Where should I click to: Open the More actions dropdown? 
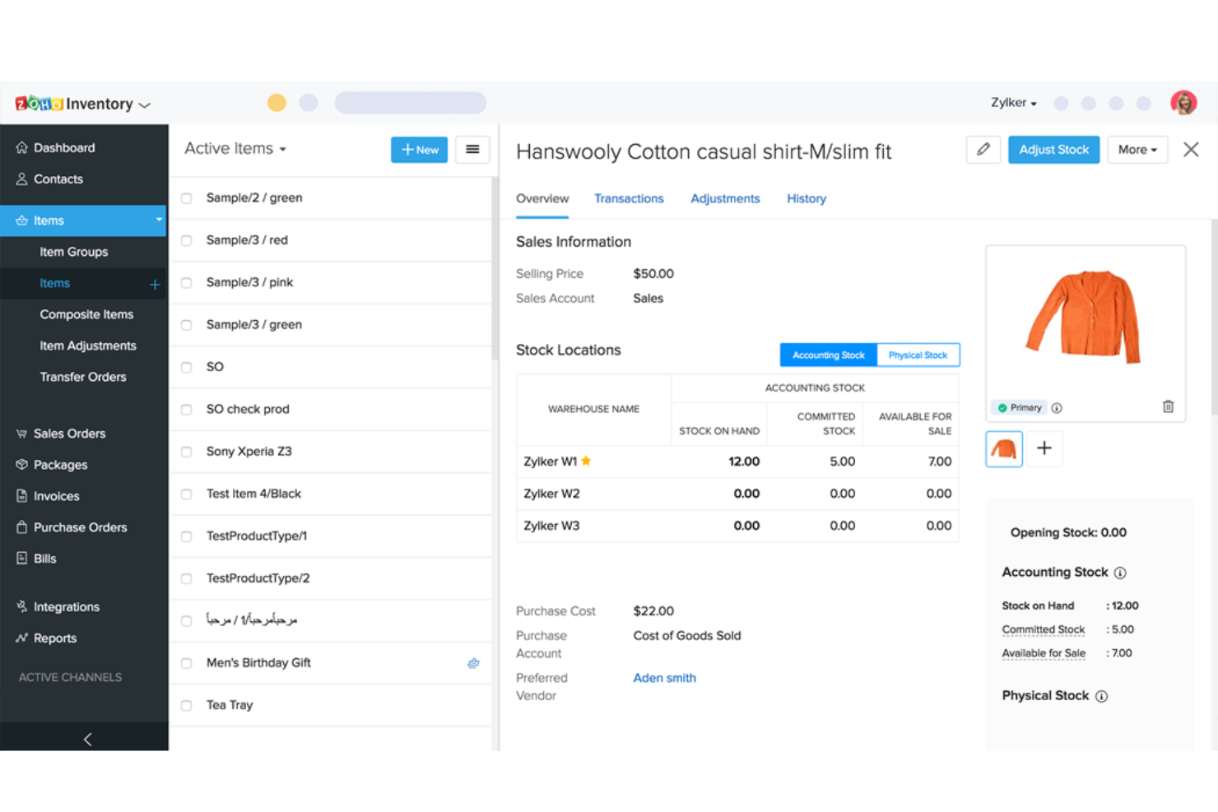click(x=1137, y=150)
